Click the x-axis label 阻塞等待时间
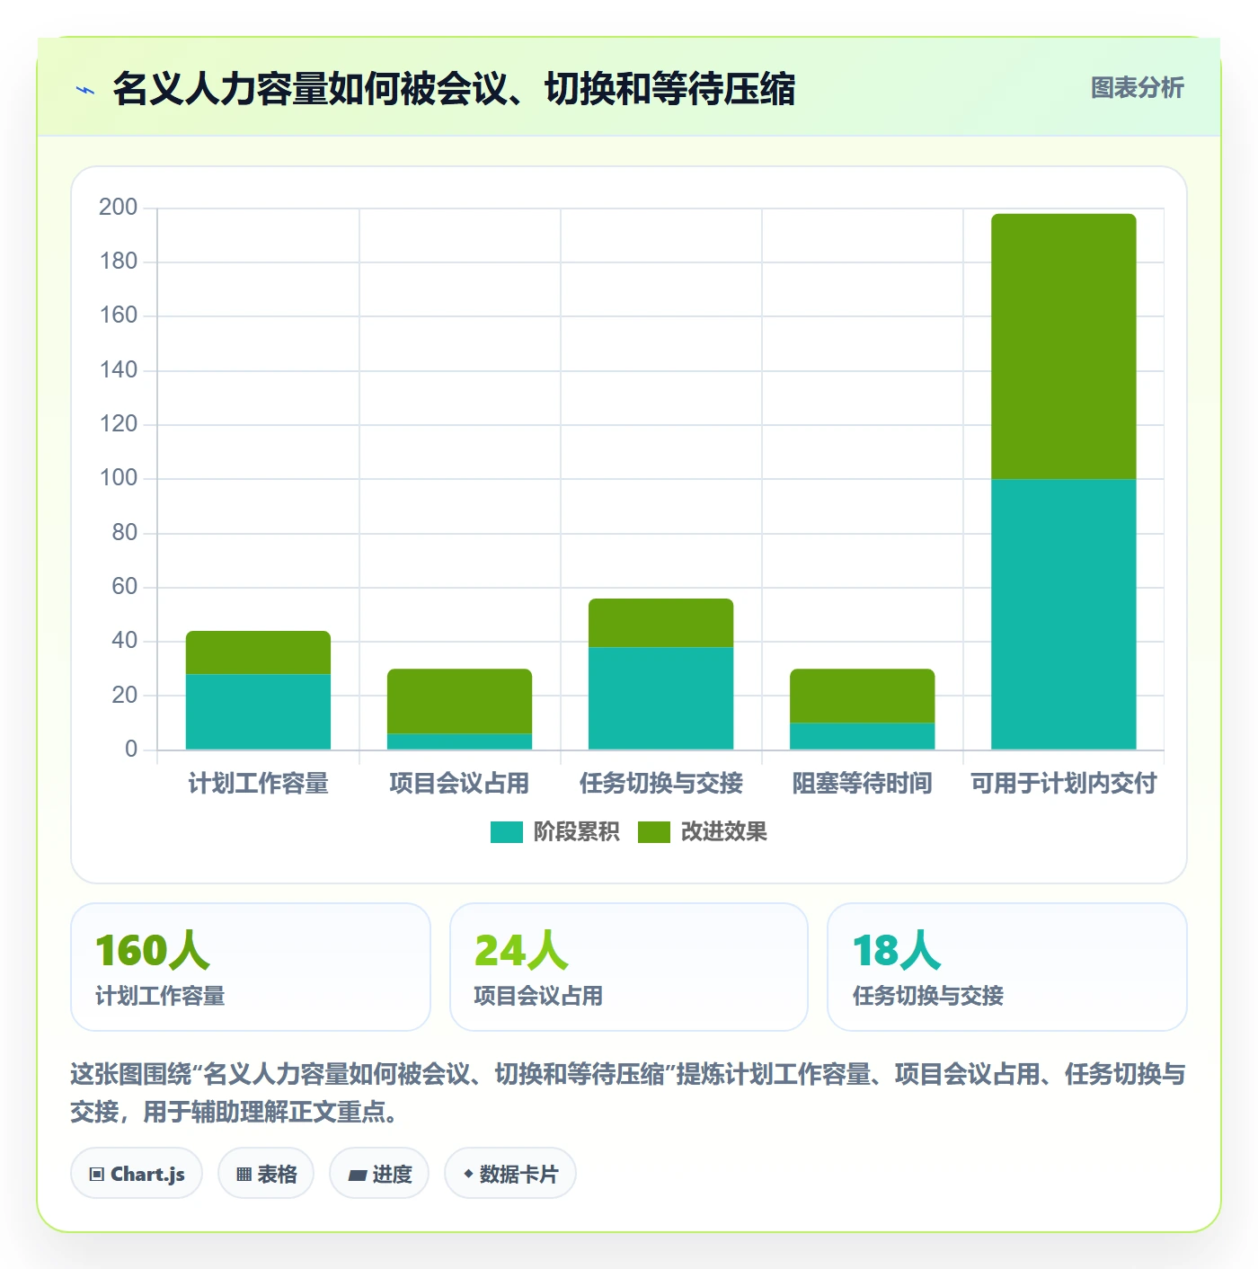 862,784
